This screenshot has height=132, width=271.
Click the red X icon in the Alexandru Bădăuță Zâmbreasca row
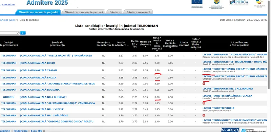[204, 103]
